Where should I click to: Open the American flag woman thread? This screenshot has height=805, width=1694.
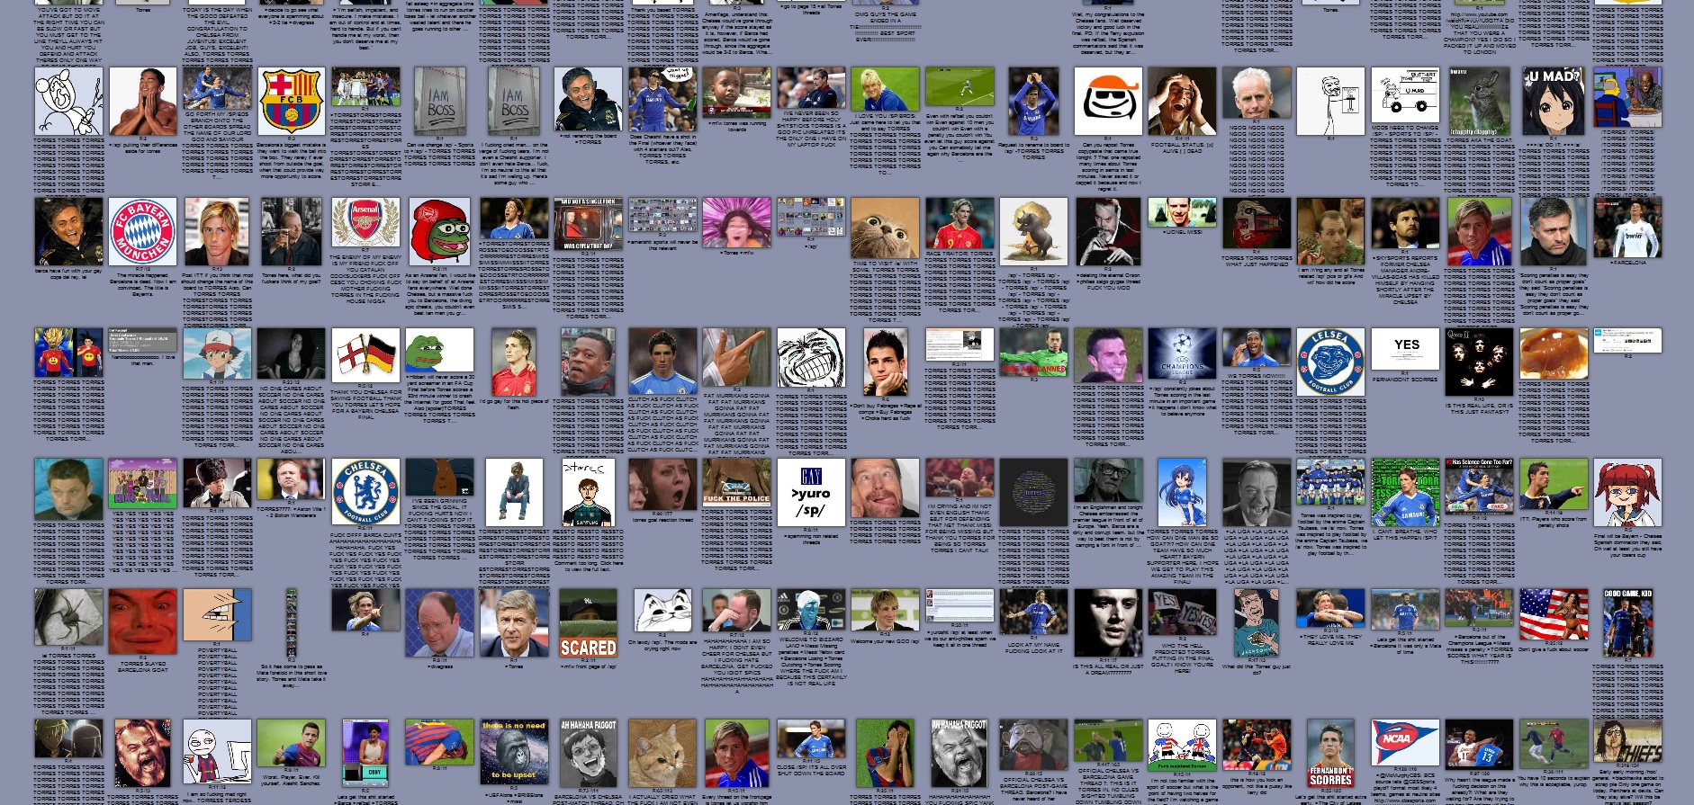point(1554,614)
